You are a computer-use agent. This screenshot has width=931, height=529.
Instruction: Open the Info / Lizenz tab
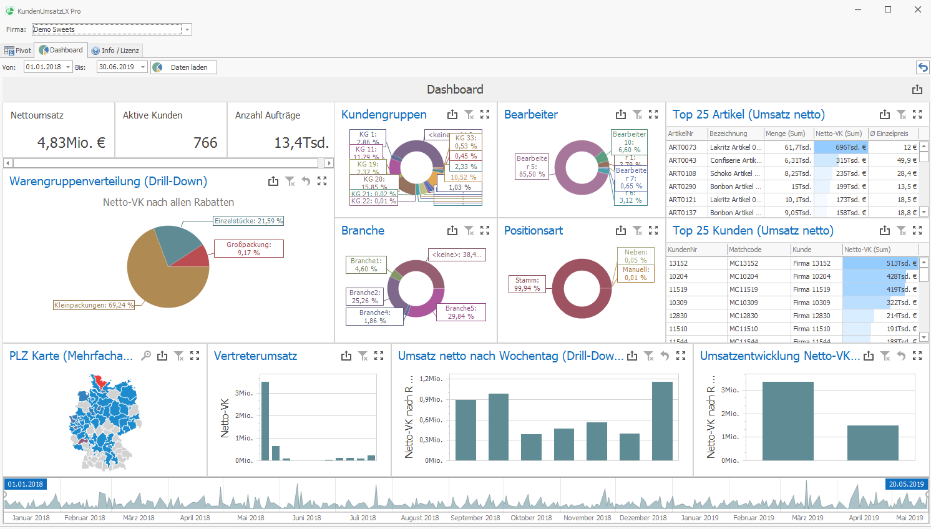click(x=115, y=51)
